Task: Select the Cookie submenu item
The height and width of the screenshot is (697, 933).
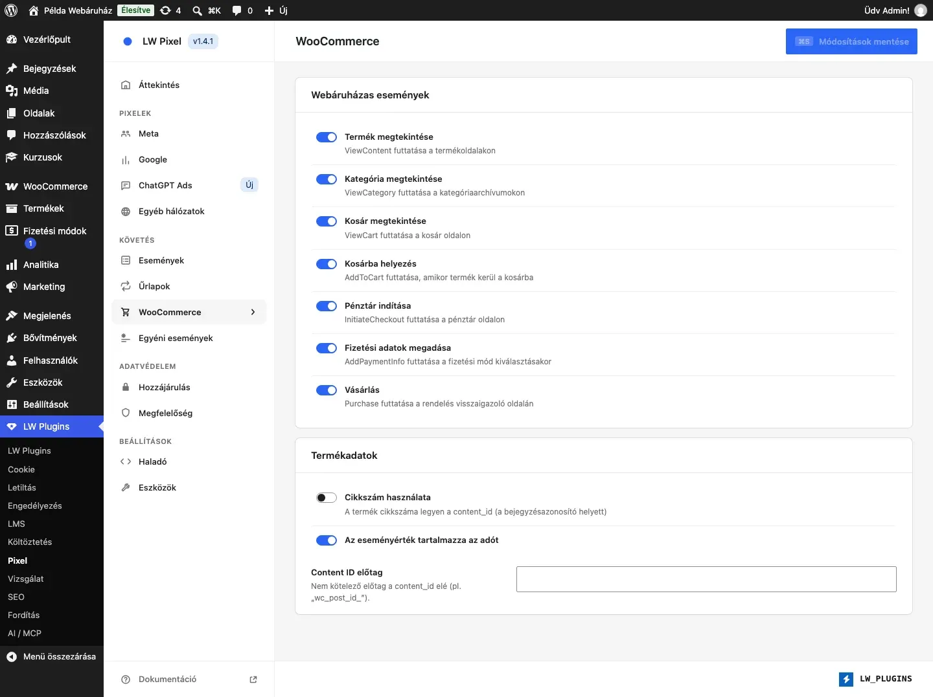Action: (52, 469)
